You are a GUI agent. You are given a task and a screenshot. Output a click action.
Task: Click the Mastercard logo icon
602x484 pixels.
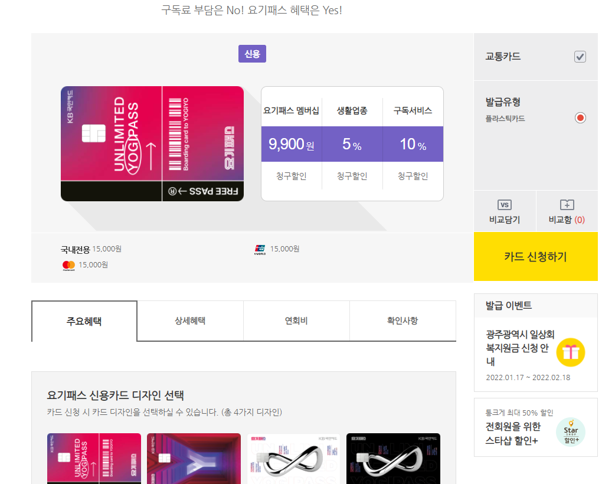coord(68,265)
